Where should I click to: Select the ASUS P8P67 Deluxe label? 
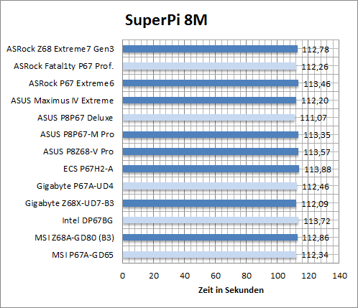[x=75, y=118]
